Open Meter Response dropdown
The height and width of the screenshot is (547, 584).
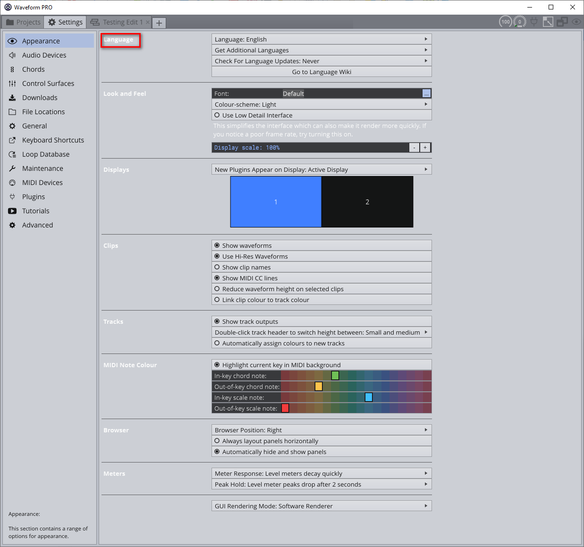322,473
